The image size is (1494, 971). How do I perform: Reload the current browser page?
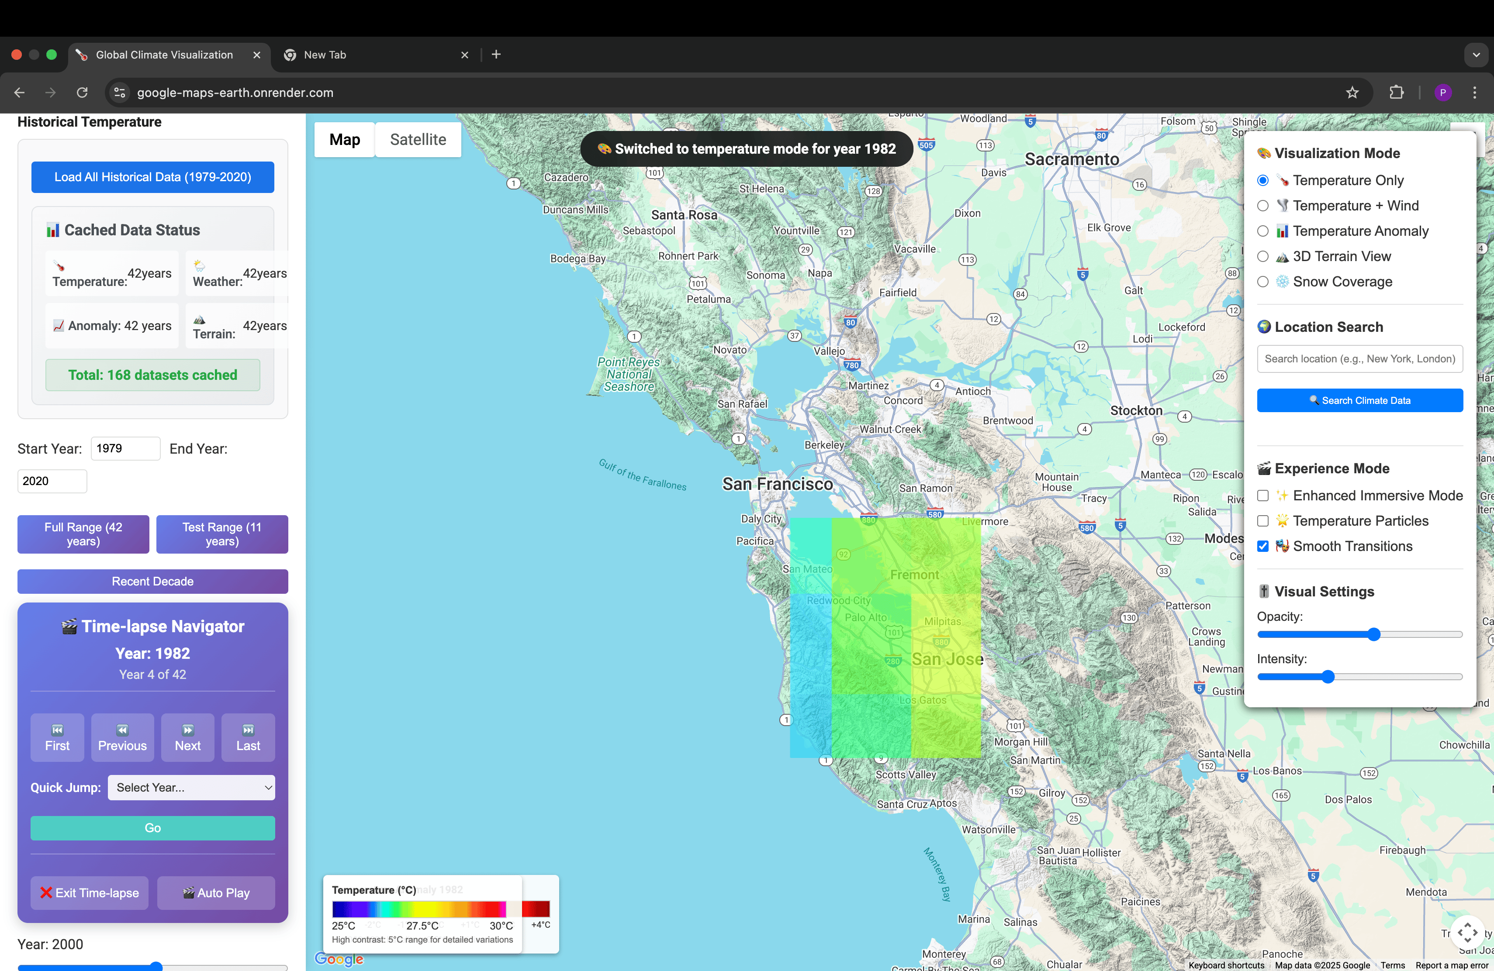coord(82,93)
